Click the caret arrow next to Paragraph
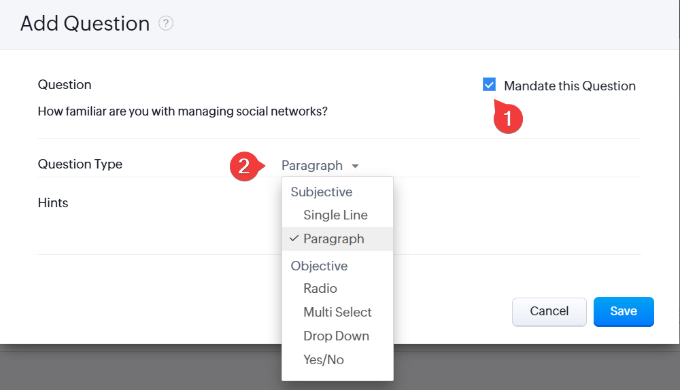The height and width of the screenshot is (390, 680). [x=355, y=166]
